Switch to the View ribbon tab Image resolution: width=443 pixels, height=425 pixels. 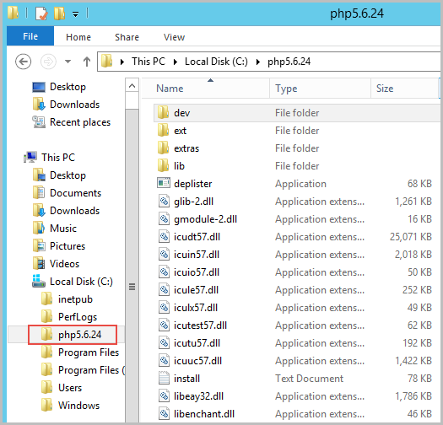[x=174, y=37]
